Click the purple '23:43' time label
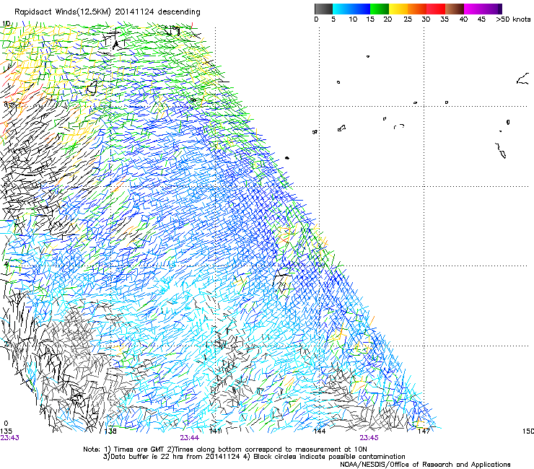This screenshot has width=534, height=469. click(x=9, y=438)
